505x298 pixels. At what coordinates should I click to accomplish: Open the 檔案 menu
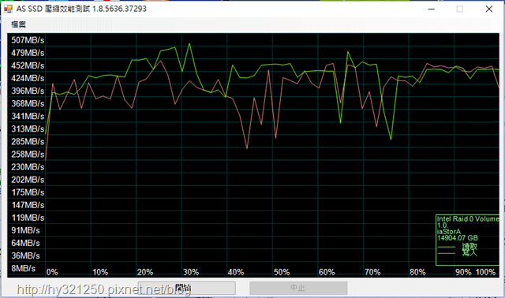click(18, 24)
